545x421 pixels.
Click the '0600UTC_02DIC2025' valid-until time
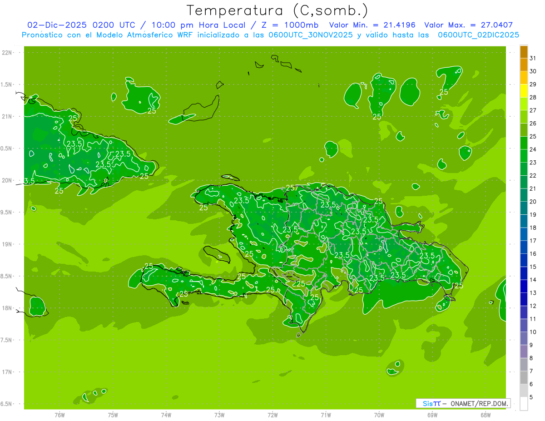[x=479, y=35]
